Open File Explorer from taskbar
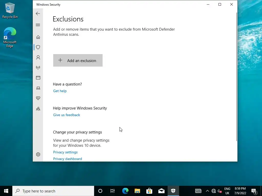 click(x=137, y=191)
